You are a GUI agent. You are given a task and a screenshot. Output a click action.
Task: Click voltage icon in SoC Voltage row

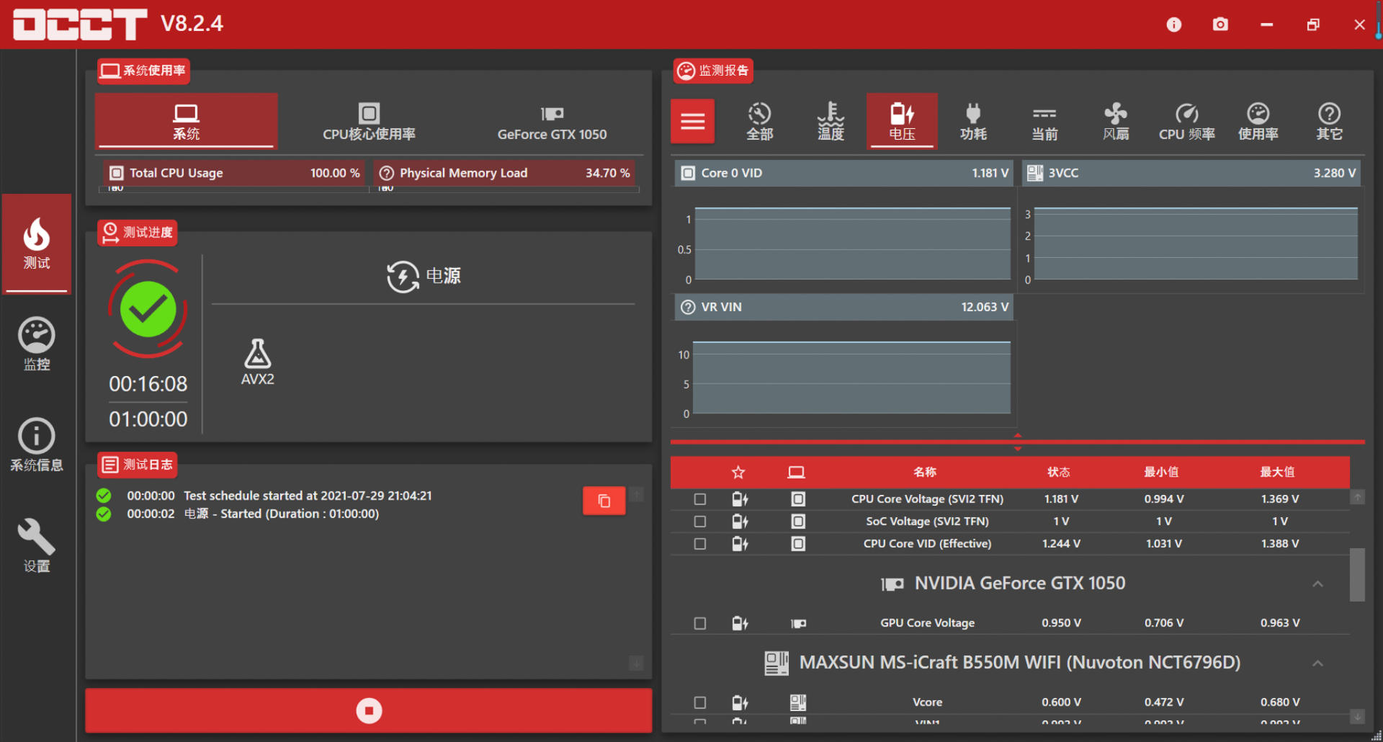740,522
